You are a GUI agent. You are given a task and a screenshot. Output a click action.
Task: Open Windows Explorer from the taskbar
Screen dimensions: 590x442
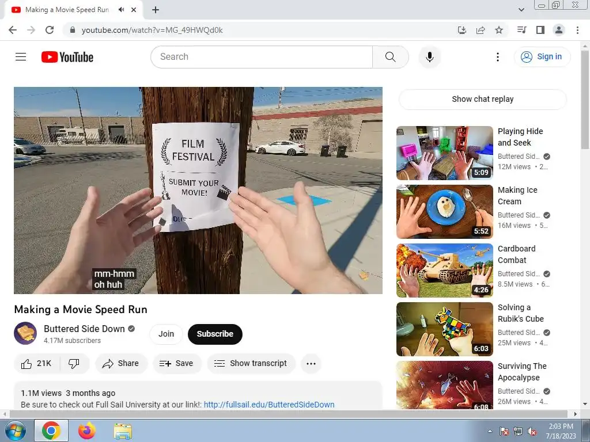pyautogui.click(x=123, y=430)
